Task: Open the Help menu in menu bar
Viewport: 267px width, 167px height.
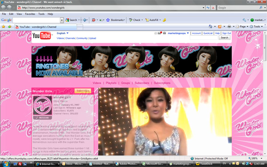Action: 50,14
